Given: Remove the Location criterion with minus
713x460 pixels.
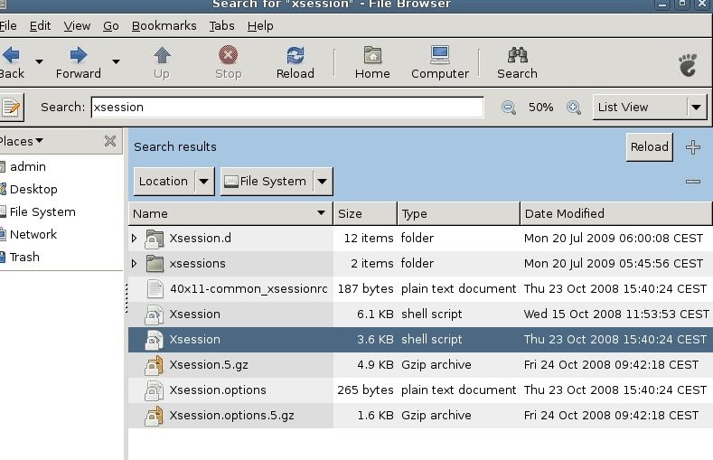Looking at the screenshot, I should click(693, 182).
